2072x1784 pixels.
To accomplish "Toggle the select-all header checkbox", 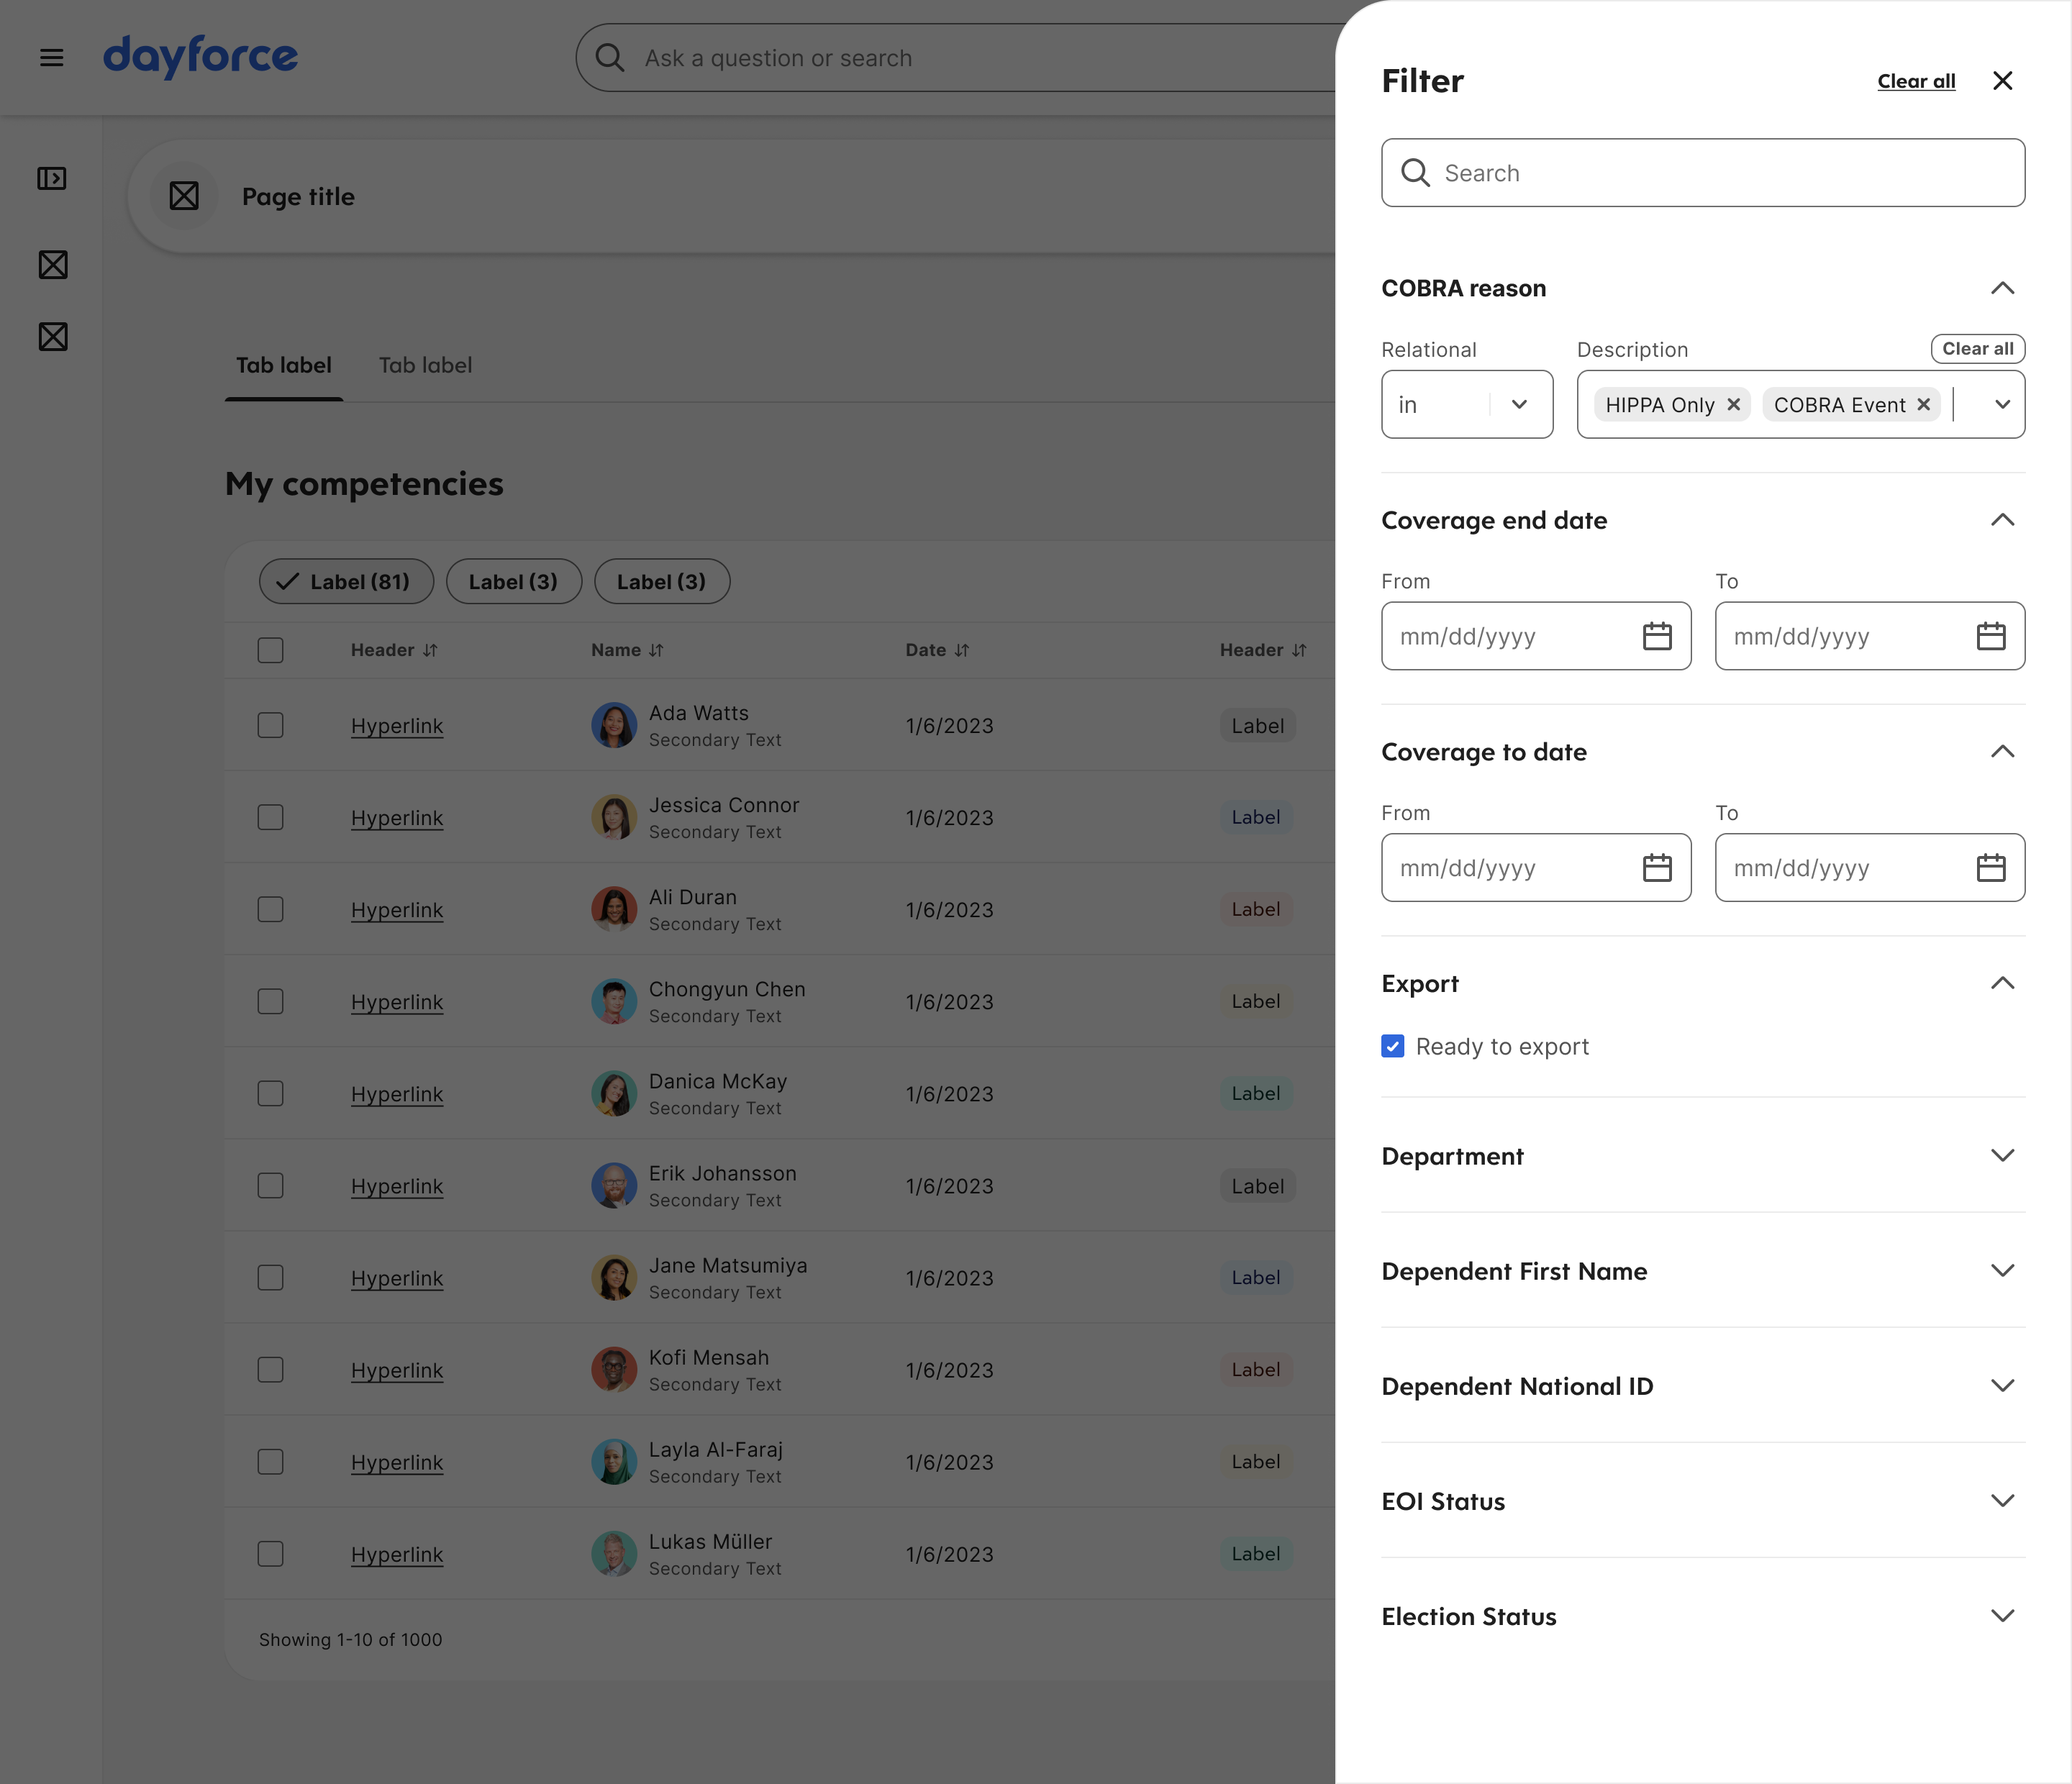I will pos(270,650).
